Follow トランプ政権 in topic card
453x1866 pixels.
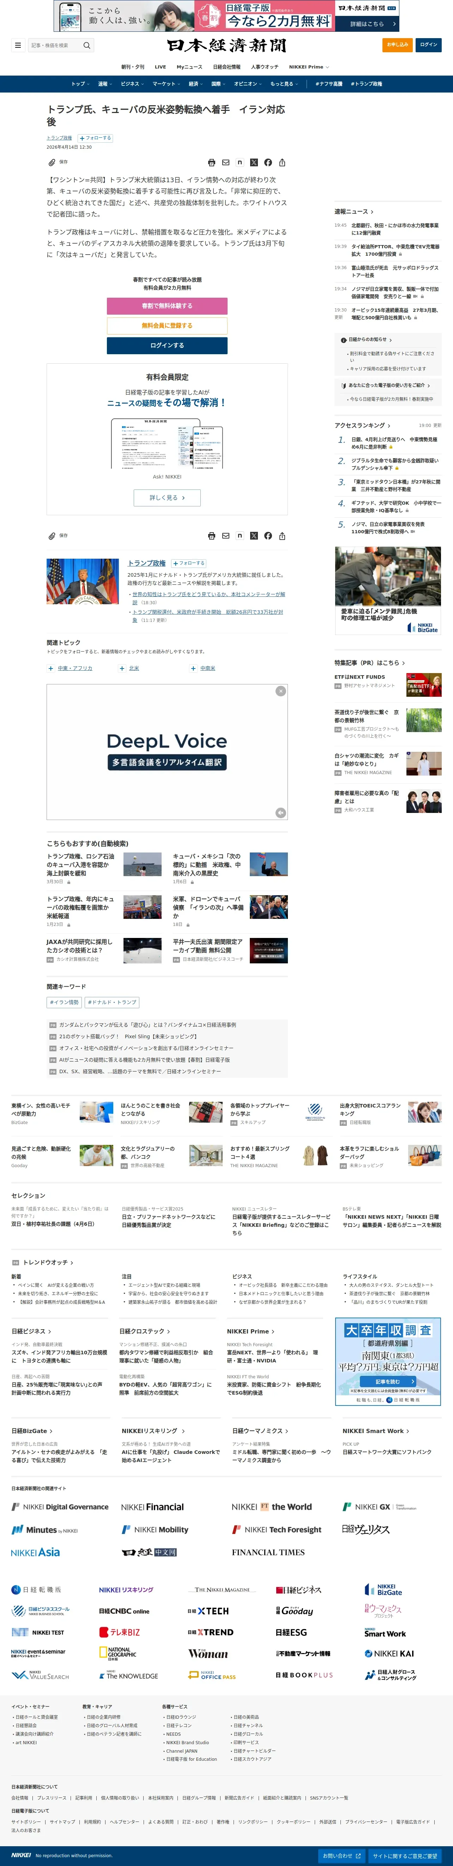point(189,563)
